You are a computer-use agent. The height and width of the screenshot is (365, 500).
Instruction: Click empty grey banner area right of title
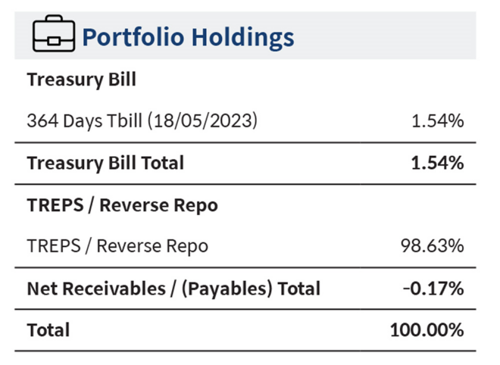click(386, 35)
